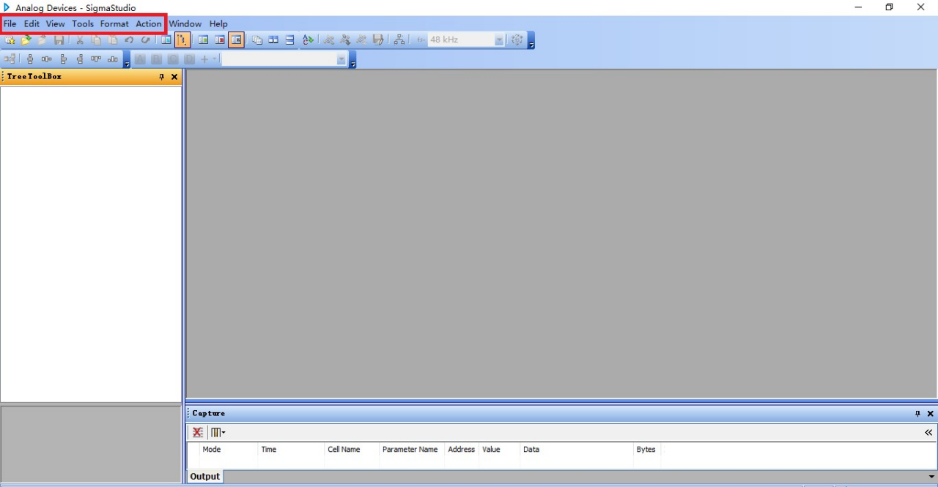This screenshot has width=938, height=487.
Task: Toggle auto-hide pin on TreeToolBox
Action: click(162, 77)
